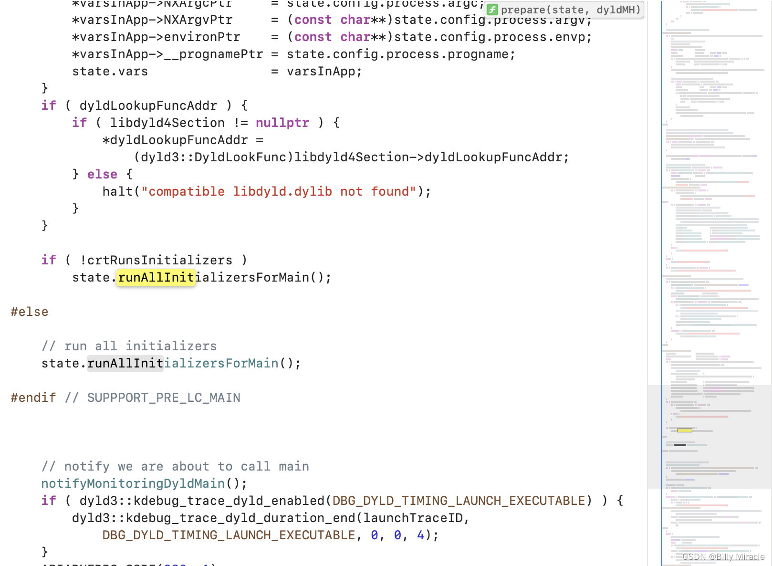Click the NXArgvPtr assignment line
This screenshot has height=566, width=772.
(x=332, y=20)
